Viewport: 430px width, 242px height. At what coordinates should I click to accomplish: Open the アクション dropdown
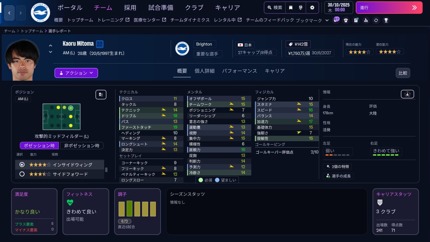tap(76, 73)
